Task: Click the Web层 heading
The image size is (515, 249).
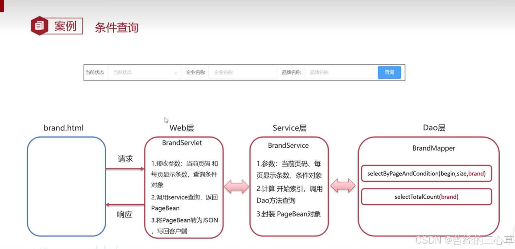Action: coord(181,128)
